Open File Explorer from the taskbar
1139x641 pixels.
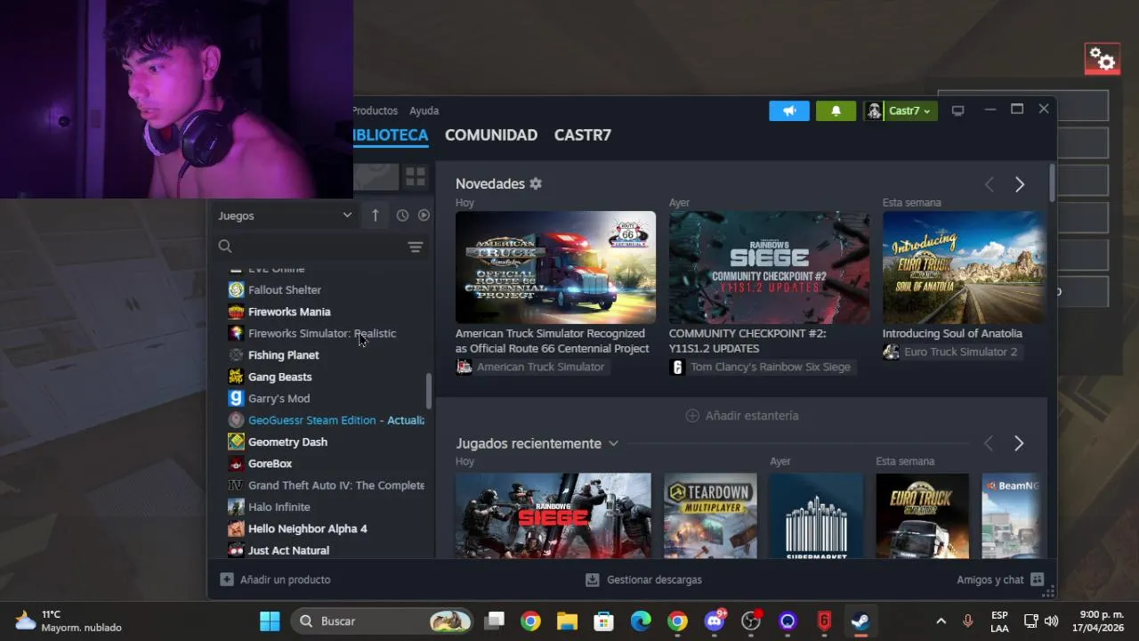tap(567, 621)
